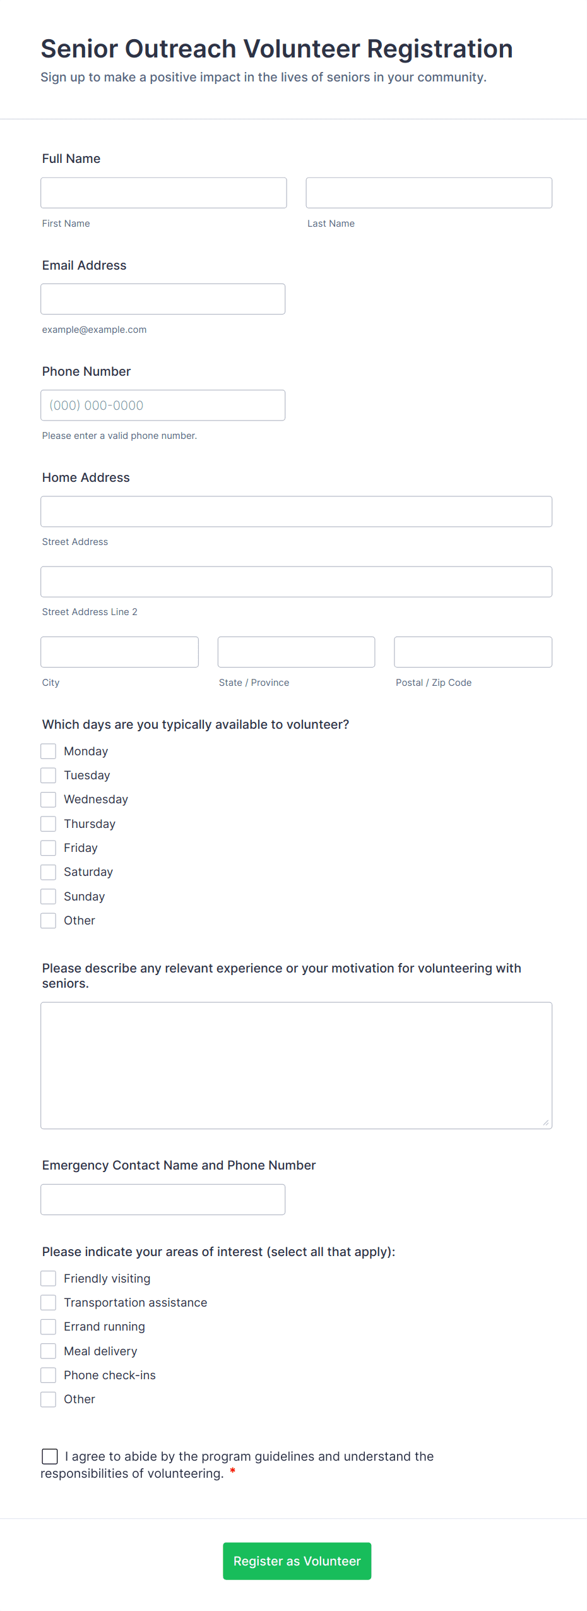
Task: Check the Sunday checkbox
Action: 49,896
